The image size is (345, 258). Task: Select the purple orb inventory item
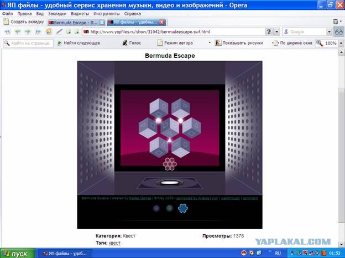point(156,208)
